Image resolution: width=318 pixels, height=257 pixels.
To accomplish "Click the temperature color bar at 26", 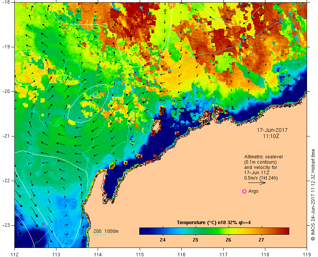I will [228, 231].
